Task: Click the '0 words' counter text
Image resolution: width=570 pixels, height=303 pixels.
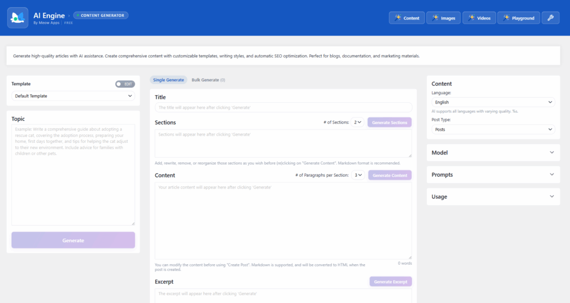Action: [x=405, y=263]
